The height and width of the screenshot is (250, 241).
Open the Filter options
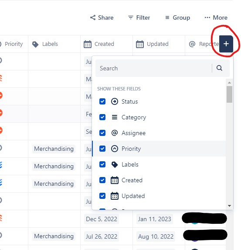(139, 17)
